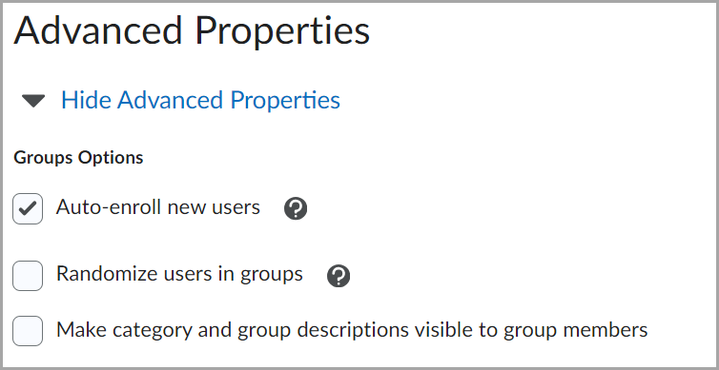Open help icon beside Randomize users in groups
Screen dimensions: 719x370
pos(339,276)
